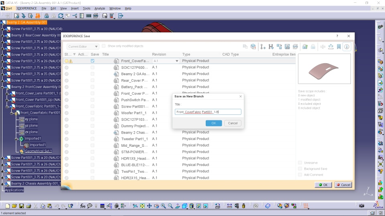Collapse Beamy 2 FrontCover Assembly tree node
This screenshot has width=385, height=216.
(2, 87)
